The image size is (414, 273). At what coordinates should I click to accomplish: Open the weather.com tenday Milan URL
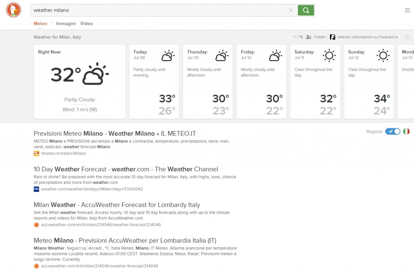92,189
